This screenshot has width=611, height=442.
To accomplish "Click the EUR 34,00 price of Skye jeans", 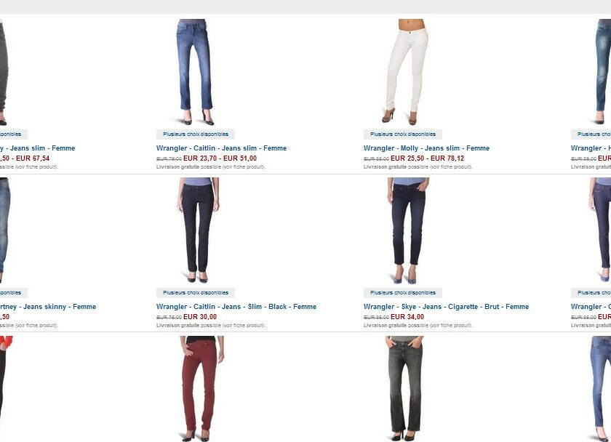I will tap(407, 317).
